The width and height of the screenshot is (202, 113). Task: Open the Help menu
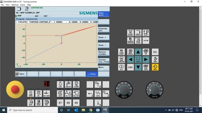point(29,5)
